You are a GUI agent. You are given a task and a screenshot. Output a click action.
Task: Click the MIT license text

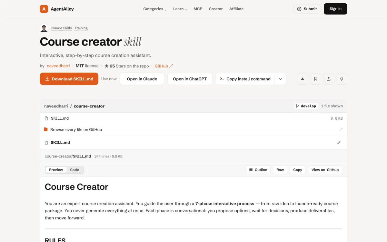pyautogui.click(x=87, y=66)
